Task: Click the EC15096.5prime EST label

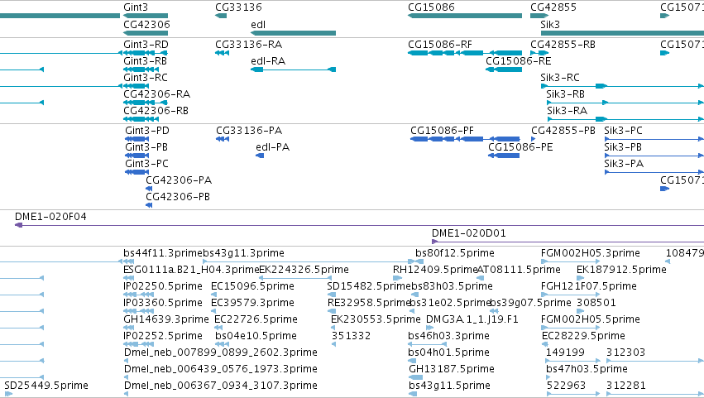Action: 253,286
